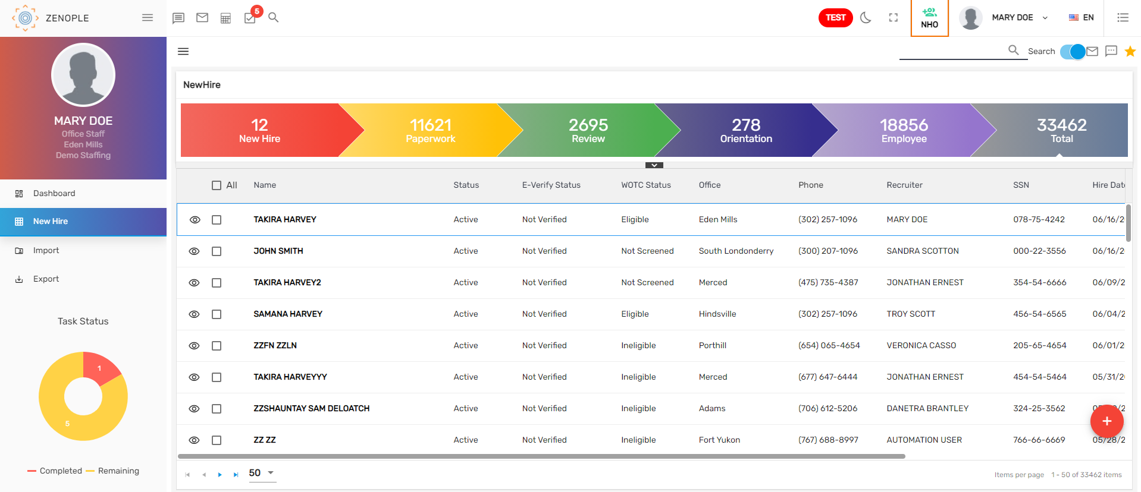Open the hamburger menu above NewHire panel
1141x492 pixels.
pos(183,52)
